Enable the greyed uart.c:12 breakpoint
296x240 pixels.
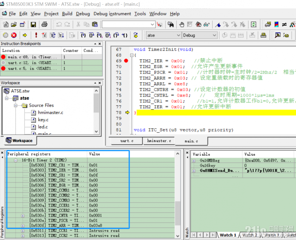coord(3,62)
